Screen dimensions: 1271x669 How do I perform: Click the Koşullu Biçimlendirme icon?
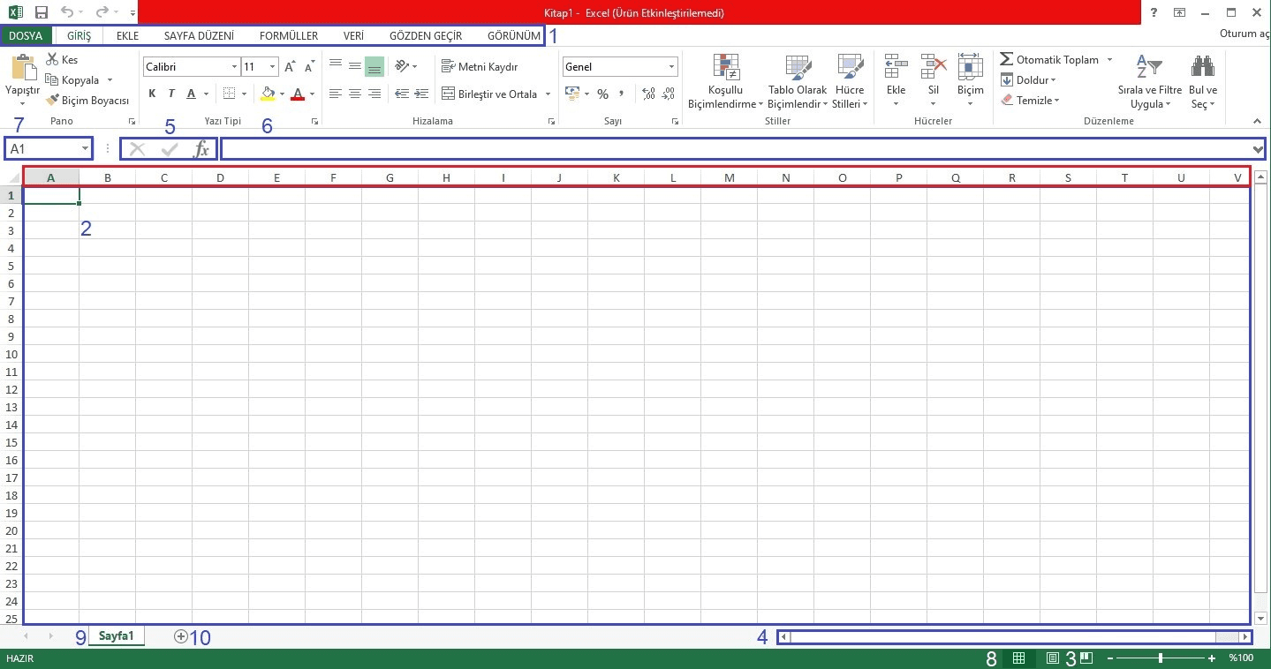pyautogui.click(x=725, y=69)
